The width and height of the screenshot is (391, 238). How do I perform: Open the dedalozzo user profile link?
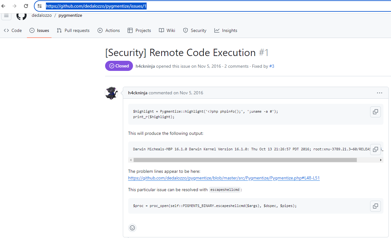click(x=41, y=15)
